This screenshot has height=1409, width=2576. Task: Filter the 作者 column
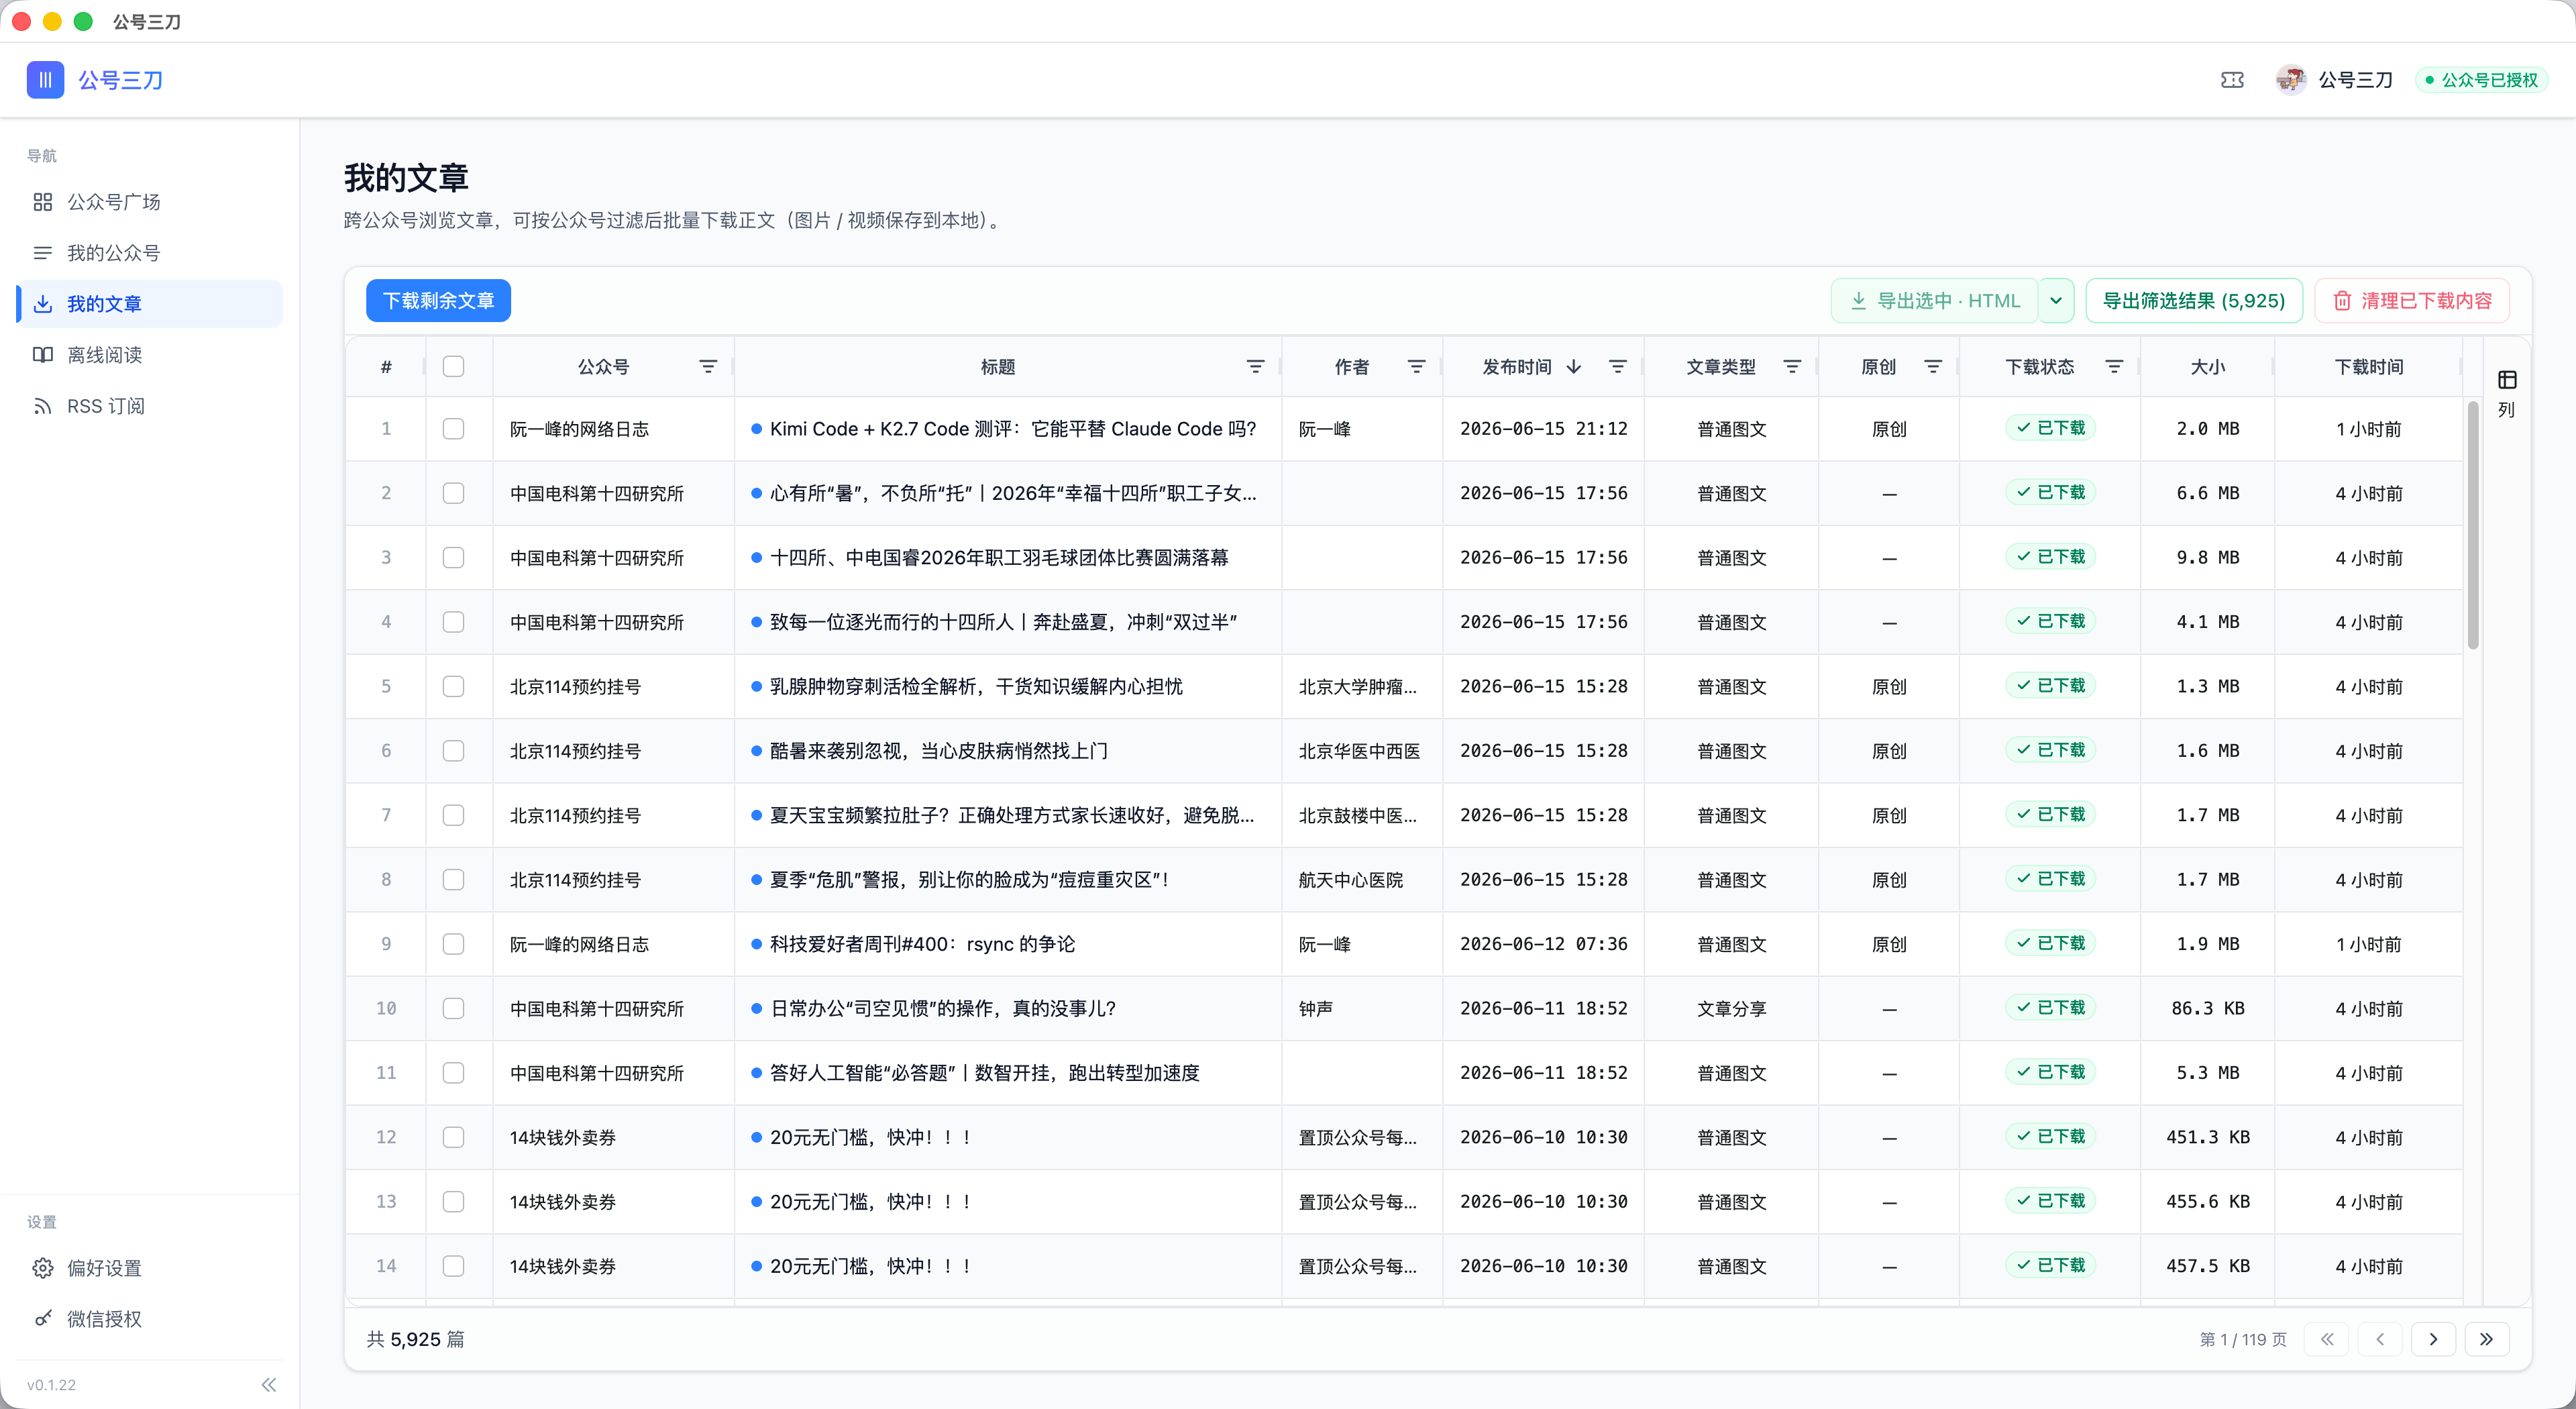pos(1416,367)
